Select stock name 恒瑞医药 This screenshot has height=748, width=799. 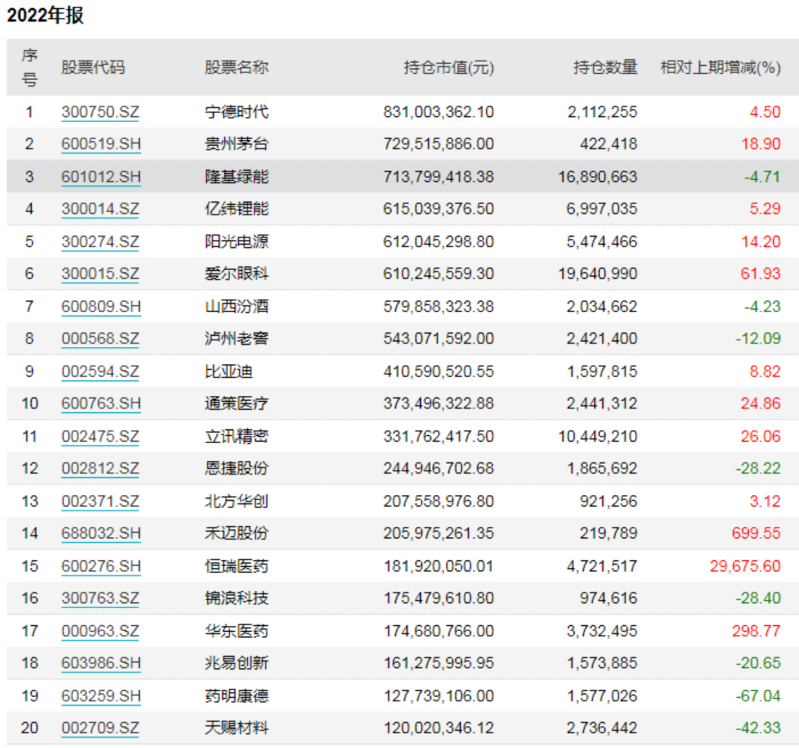point(237,566)
